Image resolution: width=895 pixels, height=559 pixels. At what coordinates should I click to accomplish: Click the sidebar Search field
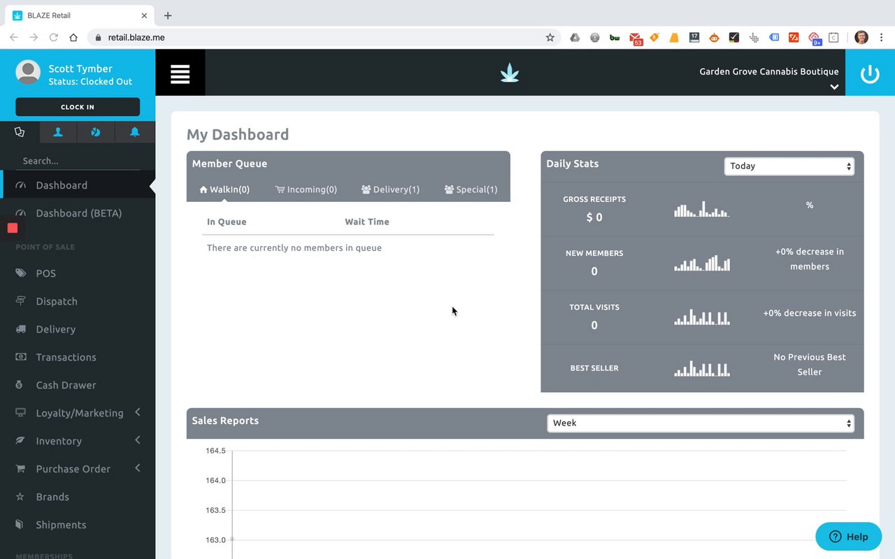tap(78, 161)
